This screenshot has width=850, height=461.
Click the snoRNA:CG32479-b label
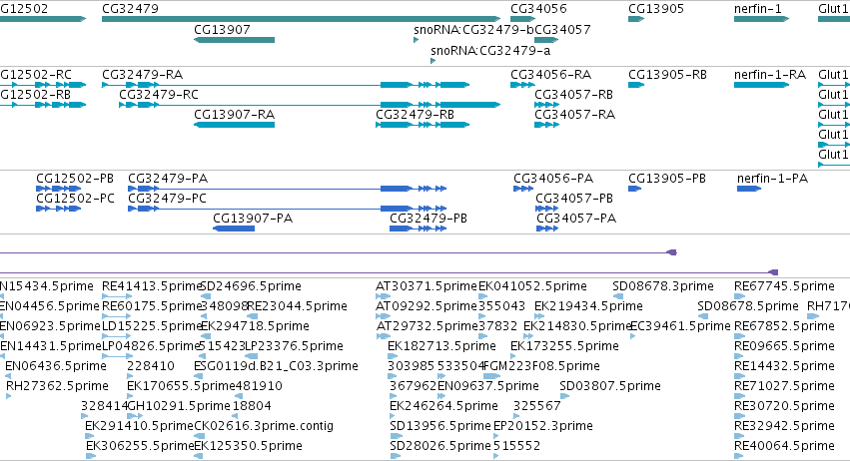473,29
